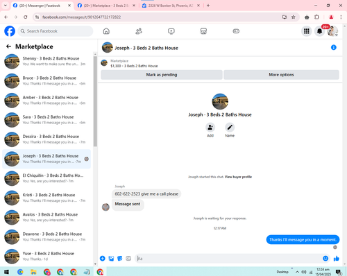Edit chat name pencil icon
Viewport: 347px width, 276px height.
click(230, 128)
